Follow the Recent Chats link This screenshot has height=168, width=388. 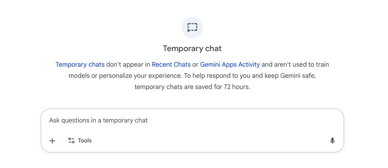[171, 64]
